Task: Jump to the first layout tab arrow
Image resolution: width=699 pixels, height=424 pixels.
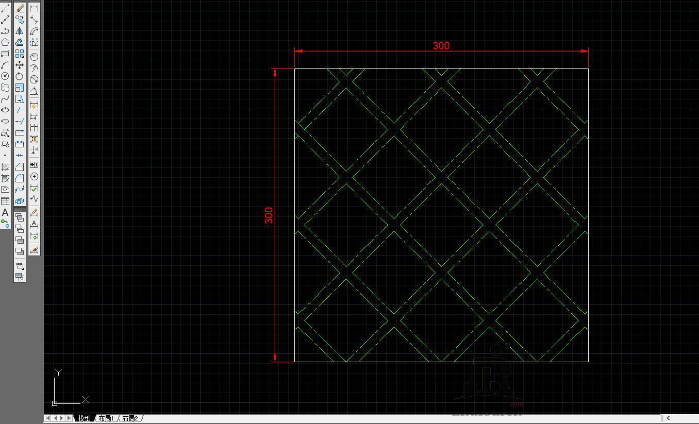Action: pos(48,418)
